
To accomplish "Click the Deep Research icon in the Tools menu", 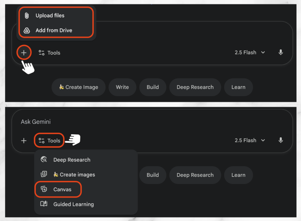I will pos(44,160).
